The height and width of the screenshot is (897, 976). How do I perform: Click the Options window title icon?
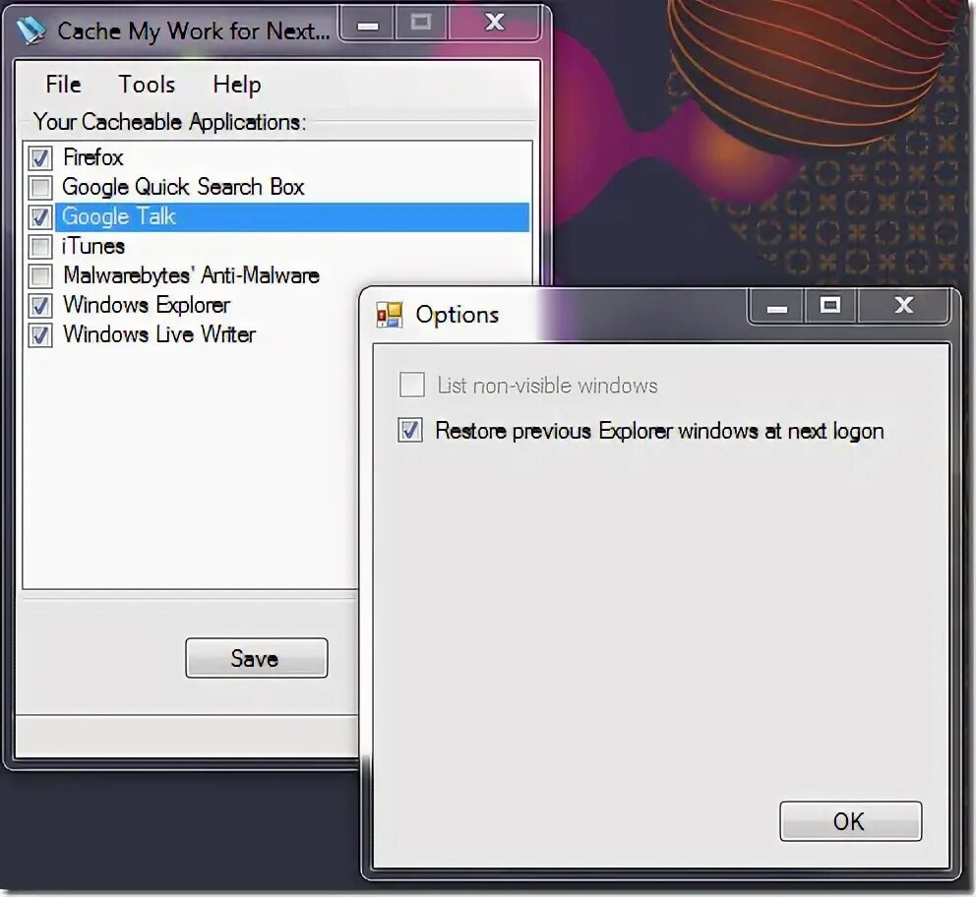(389, 315)
